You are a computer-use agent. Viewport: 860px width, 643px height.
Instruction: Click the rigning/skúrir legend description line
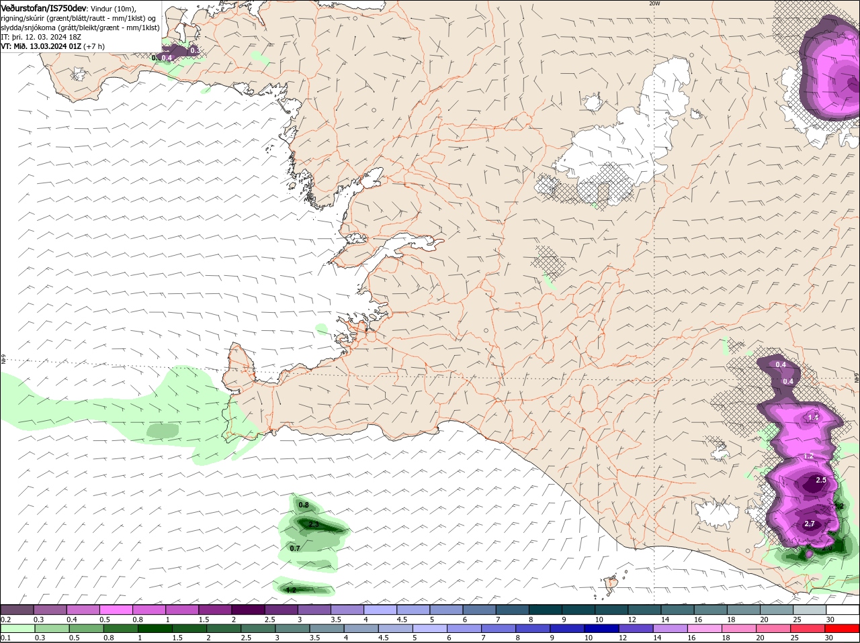click(x=78, y=18)
